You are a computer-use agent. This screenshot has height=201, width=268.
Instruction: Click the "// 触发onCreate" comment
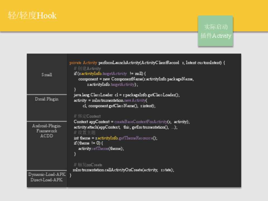[88, 165]
